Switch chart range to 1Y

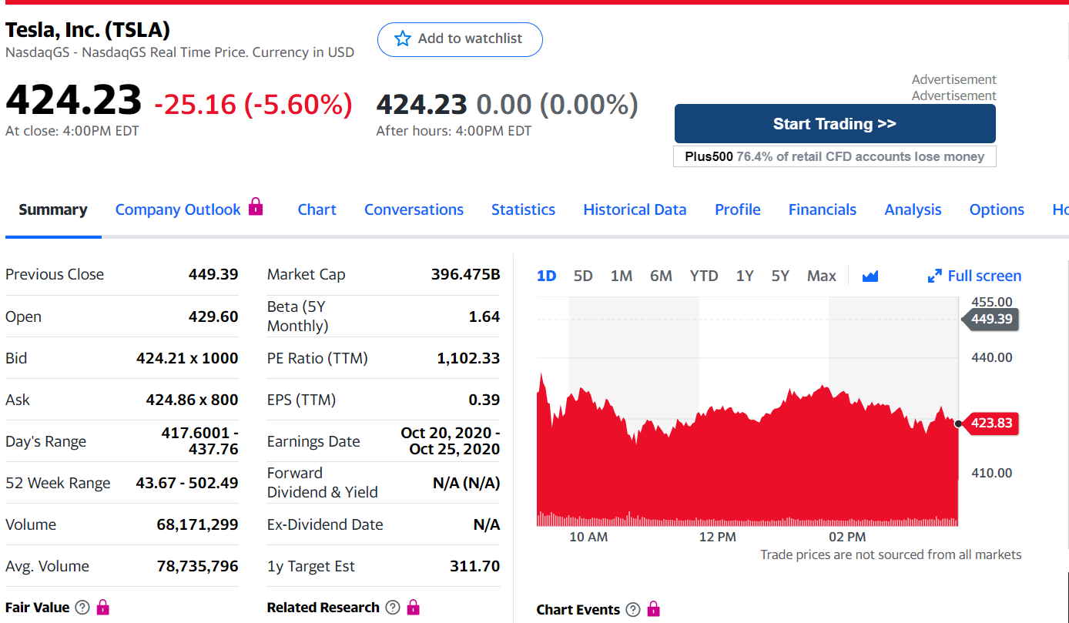click(745, 276)
